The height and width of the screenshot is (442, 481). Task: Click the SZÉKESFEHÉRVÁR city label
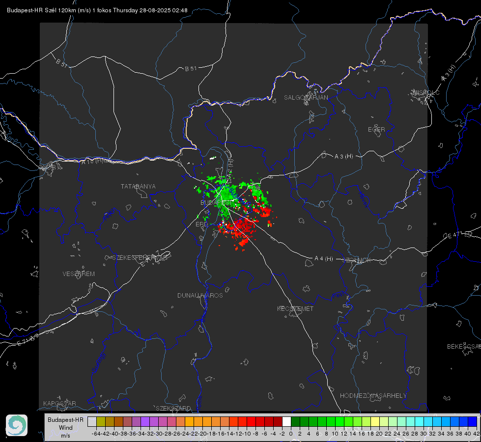coord(140,258)
